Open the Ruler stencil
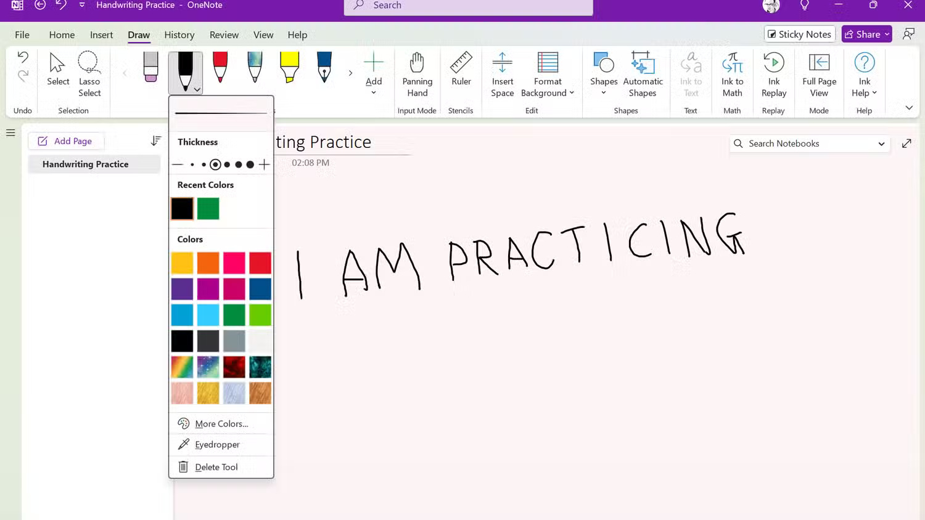 461,73
